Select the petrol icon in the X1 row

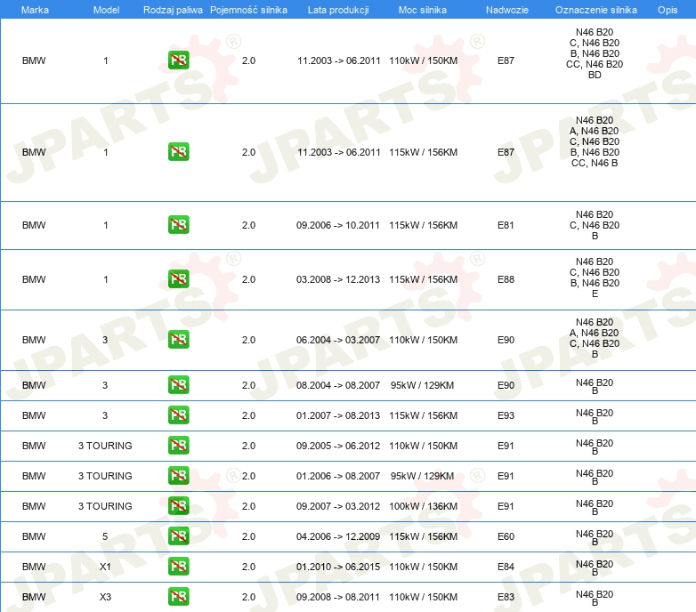tap(178, 566)
